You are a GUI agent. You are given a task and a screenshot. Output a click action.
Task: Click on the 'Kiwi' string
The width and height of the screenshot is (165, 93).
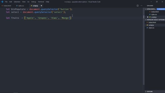[x=54, y=18]
